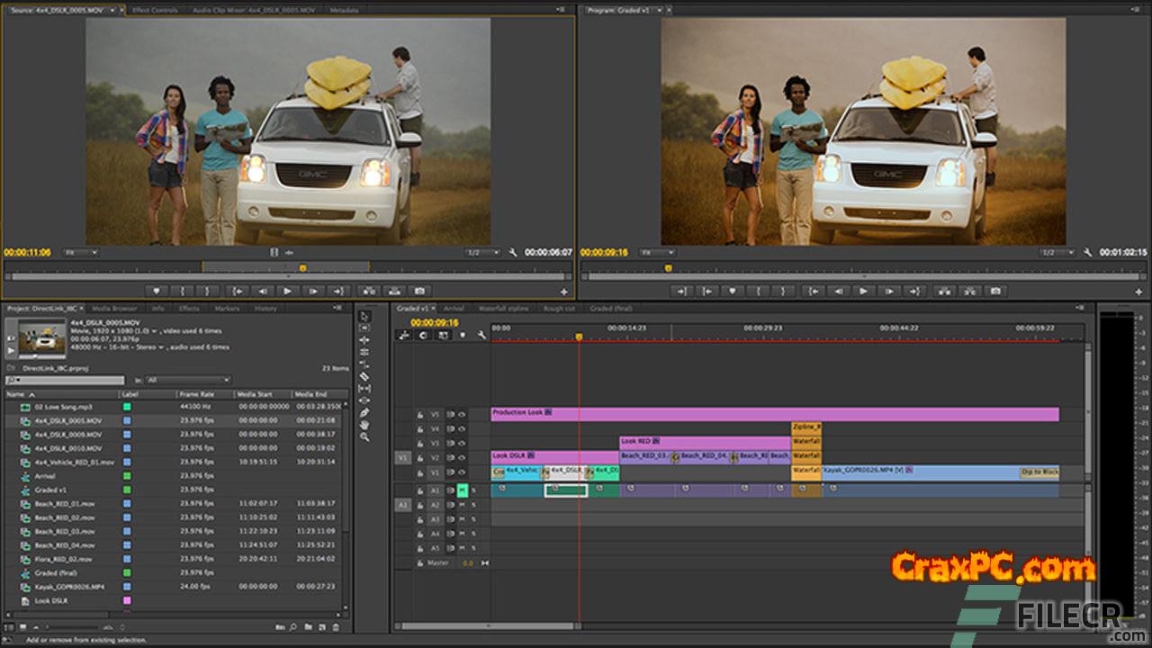
Task: Click the pink label swatch for Look DSLR
Action: 127,600
